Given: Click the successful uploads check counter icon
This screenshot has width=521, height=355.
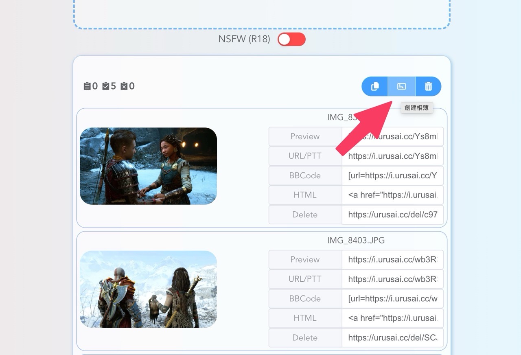Looking at the screenshot, I should 106,86.
